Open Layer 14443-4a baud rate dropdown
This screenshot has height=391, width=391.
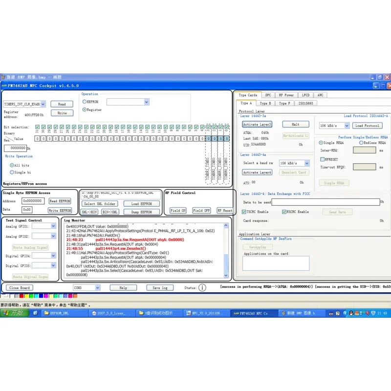click(x=307, y=163)
